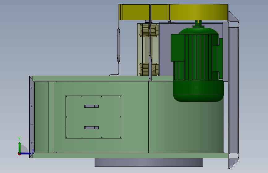Click the lower handle on access panel
Screen dimensions: 268x173
coord(91,128)
